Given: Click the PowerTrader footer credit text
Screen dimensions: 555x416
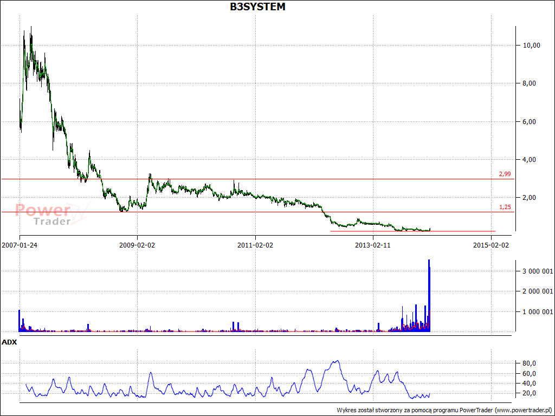Looking at the screenshot, I should 444,410.
